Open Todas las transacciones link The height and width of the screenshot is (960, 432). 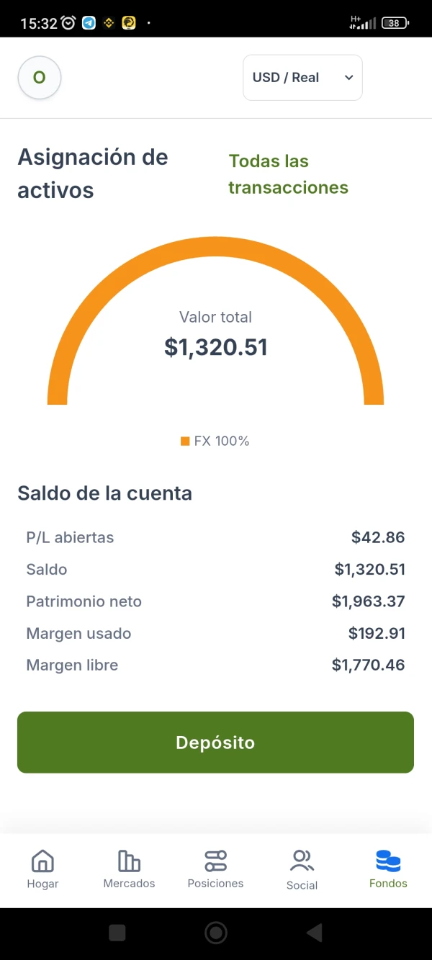(x=288, y=174)
